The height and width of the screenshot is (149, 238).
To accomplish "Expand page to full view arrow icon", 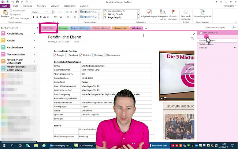I will (x=194, y=34).
